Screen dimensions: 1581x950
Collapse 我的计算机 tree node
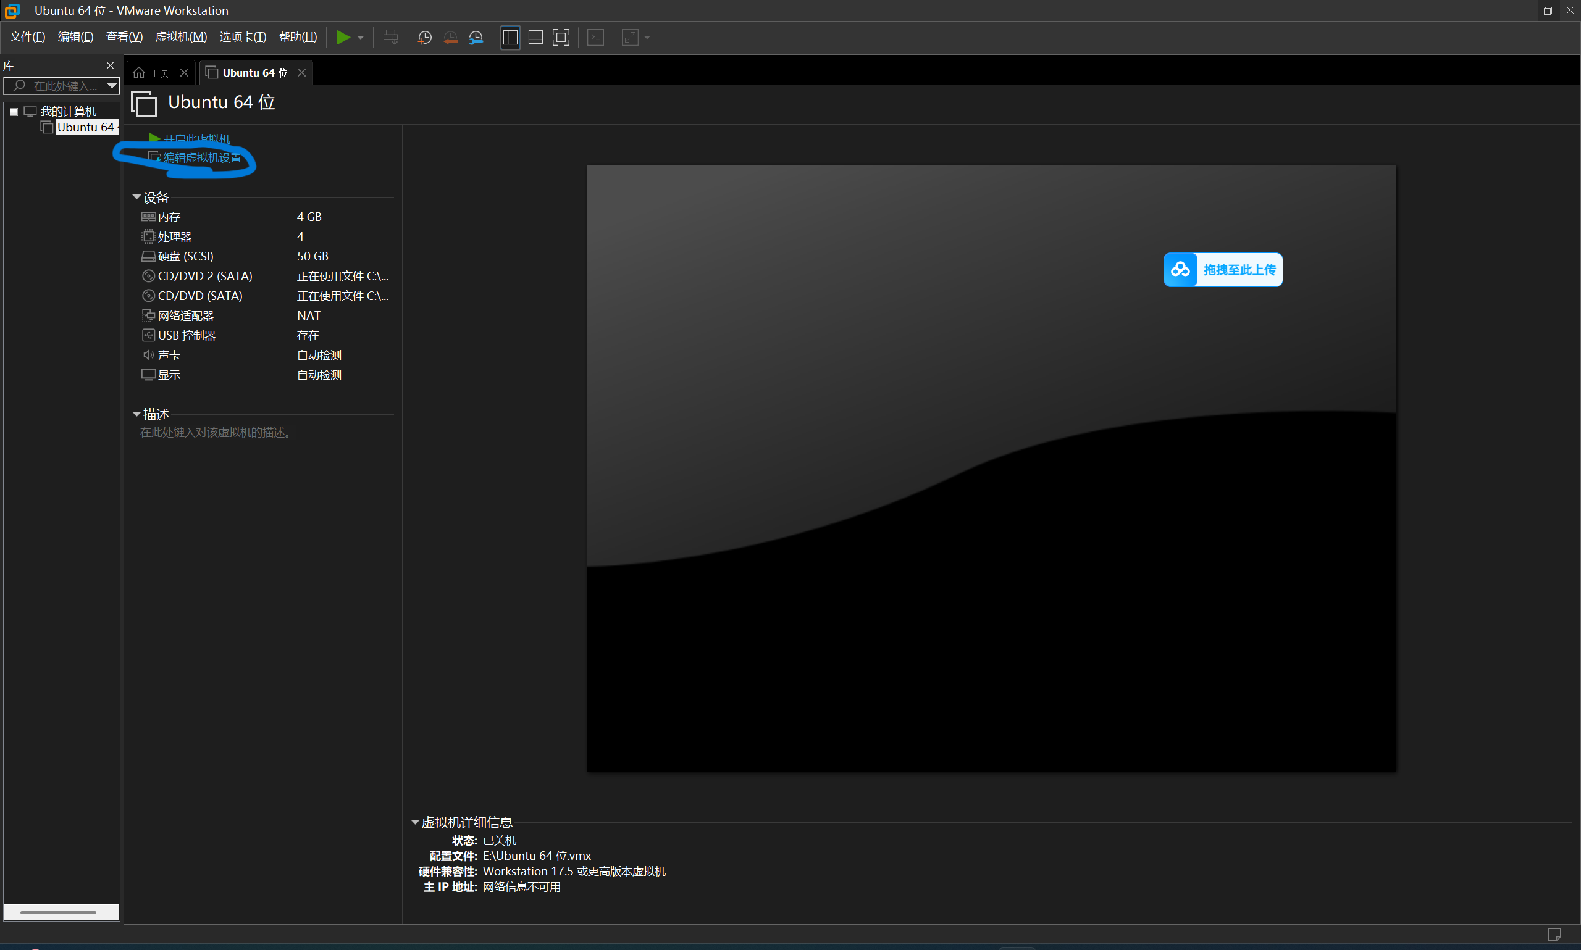[14, 111]
